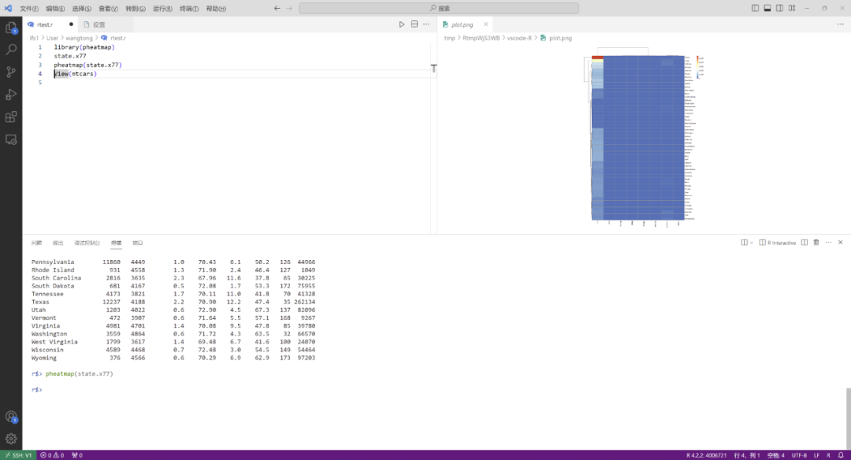Open the Explorer view in activity bar
Viewport: 851px width, 460px height.
pos(11,28)
